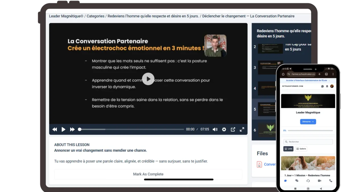Click the Categories breadcrumb link
This screenshot has height=192, width=341.
coord(95,16)
